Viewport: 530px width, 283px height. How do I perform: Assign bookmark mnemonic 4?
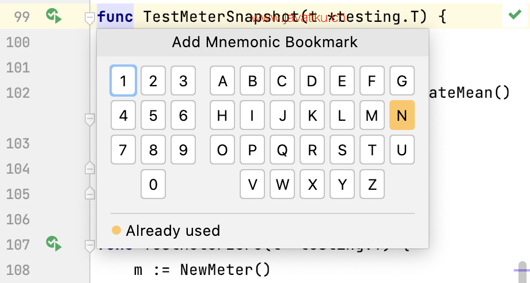pyautogui.click(x=123, y=115)
